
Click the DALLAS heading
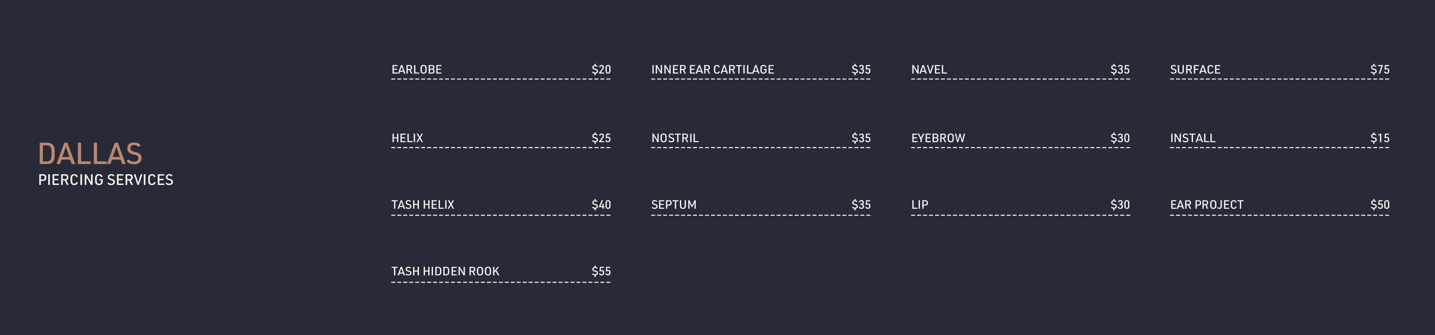[90, 154]
